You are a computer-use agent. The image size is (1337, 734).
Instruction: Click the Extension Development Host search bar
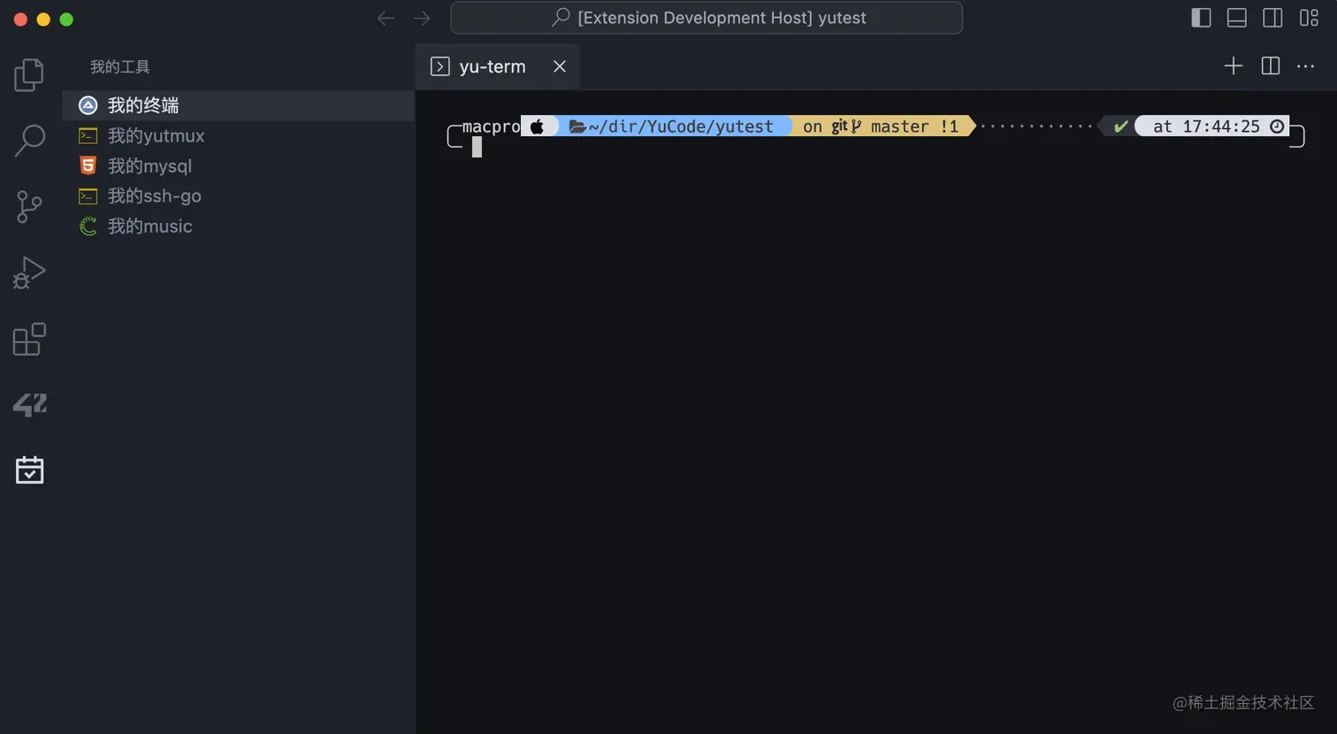707,18
